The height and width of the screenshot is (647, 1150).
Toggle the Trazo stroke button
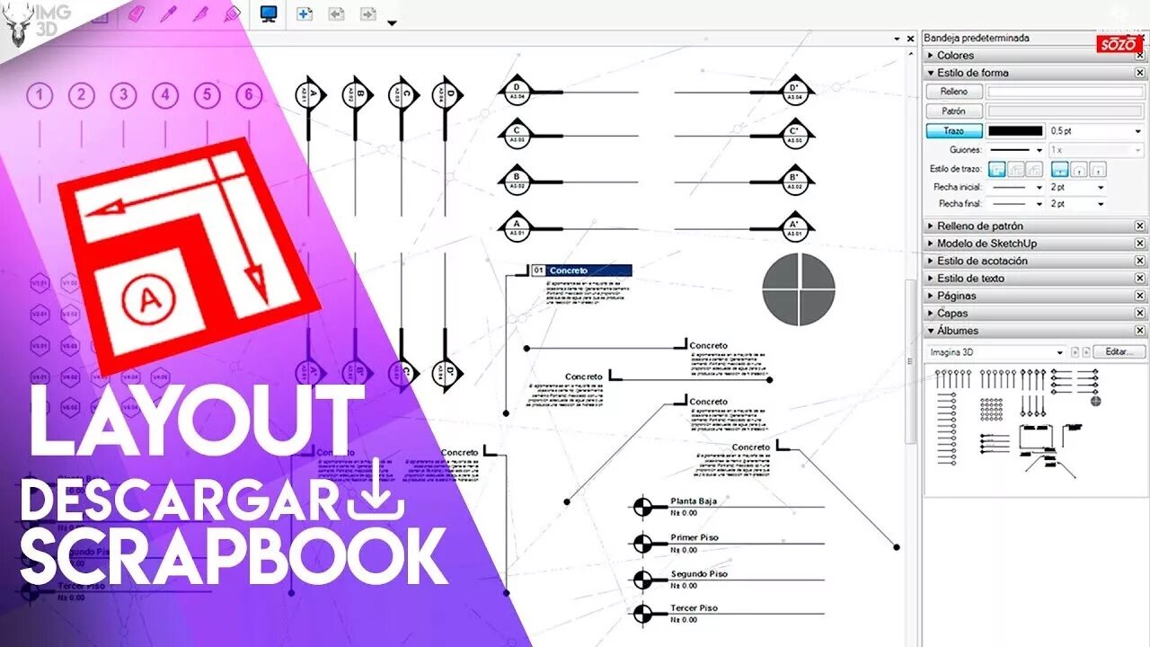954,131
